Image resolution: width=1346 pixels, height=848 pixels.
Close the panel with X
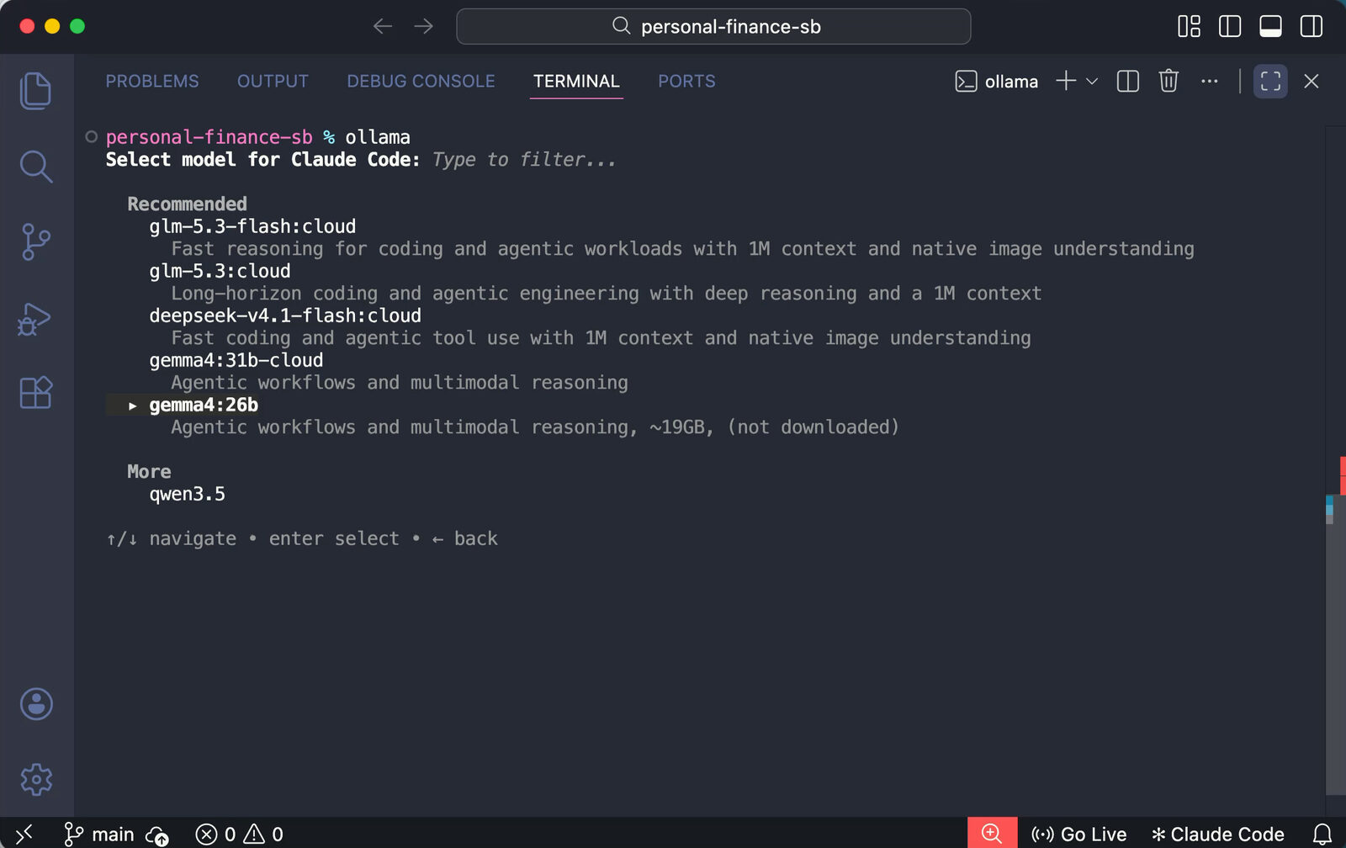1311,81
